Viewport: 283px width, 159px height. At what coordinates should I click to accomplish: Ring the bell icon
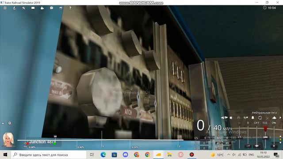253,118
